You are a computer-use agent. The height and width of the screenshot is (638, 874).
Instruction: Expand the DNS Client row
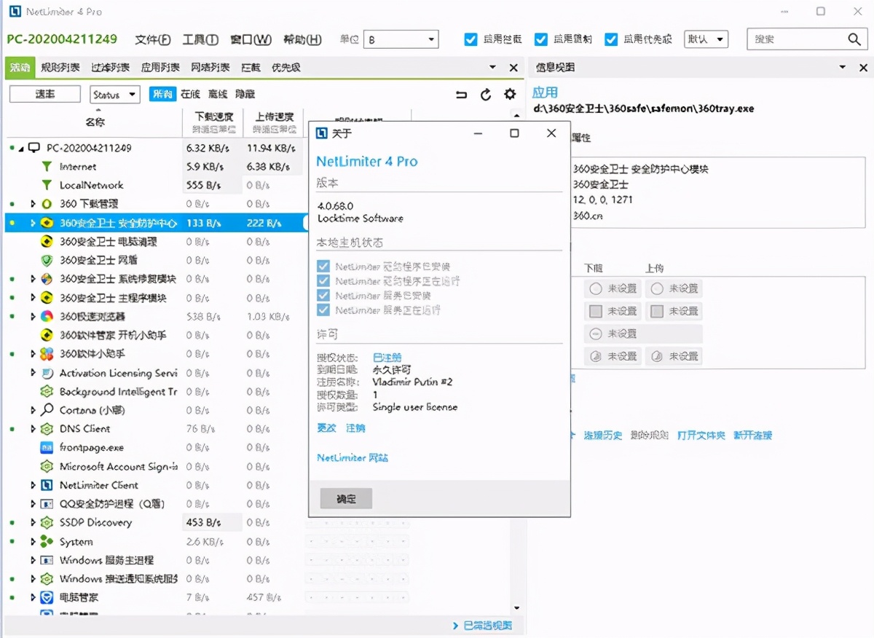click(x=33, y=429)
